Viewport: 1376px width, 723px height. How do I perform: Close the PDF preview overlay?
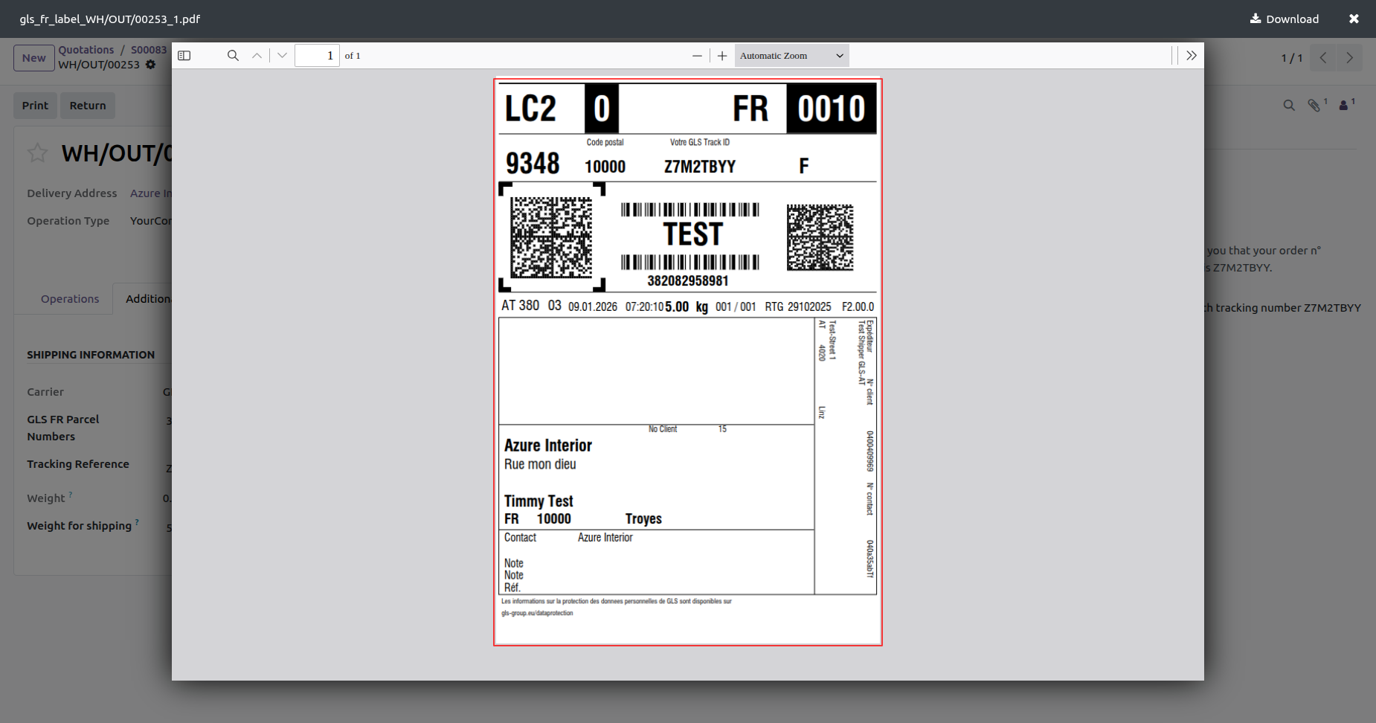[1354, 19]
